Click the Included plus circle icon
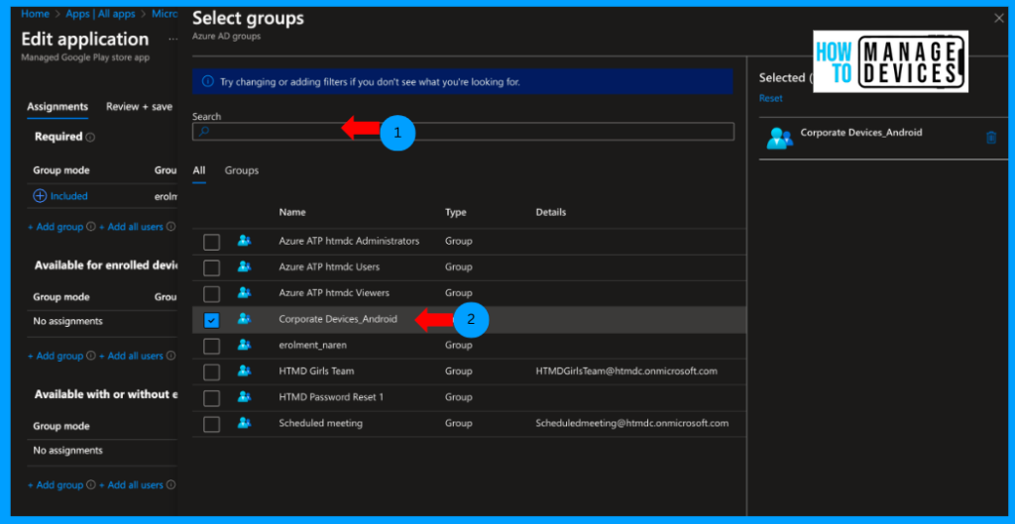The width and height of the screenshot is (1015, 524). tap(40, 196)
